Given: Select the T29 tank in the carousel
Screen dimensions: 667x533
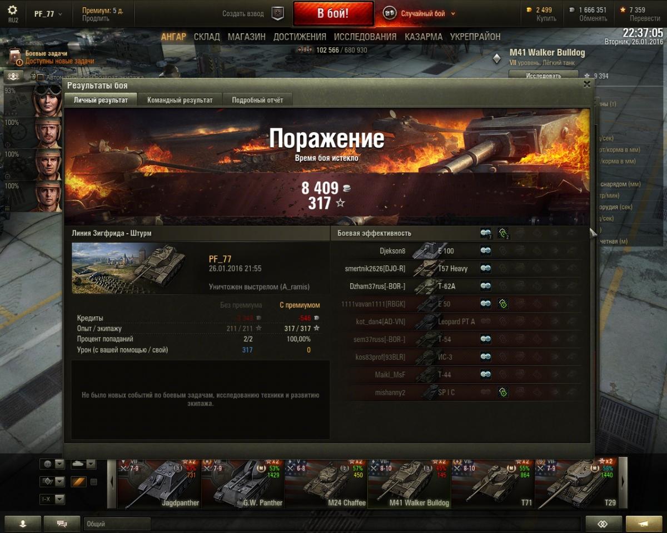Looking at the screenshot, I should coord(576,482).
